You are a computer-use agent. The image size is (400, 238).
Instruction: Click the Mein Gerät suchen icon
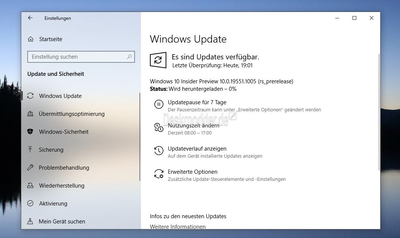pos(30,221)
